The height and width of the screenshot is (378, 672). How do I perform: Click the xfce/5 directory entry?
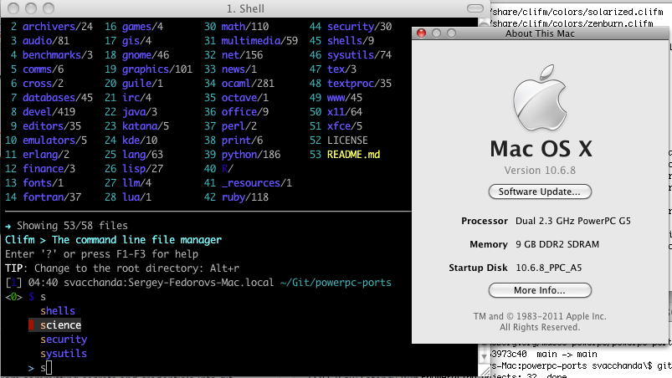click(345, 125)
